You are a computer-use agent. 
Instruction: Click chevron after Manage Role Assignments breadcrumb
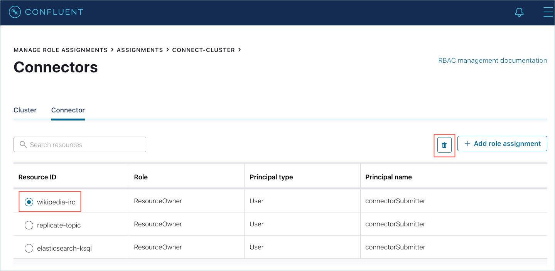(112, 50)
